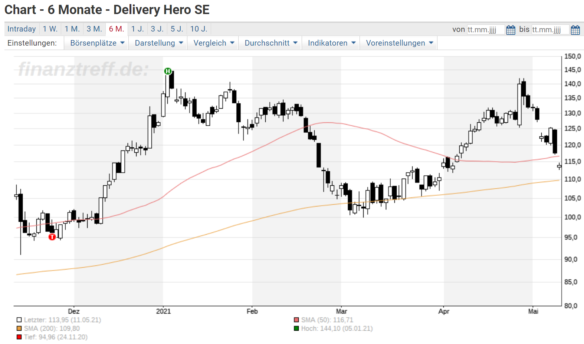Open the Vergleich dropdown
Screen dimensions: 584x344
214,43
